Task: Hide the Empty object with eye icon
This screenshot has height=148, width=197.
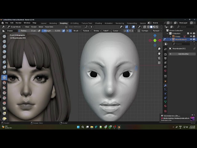Action: click(191, 36)
